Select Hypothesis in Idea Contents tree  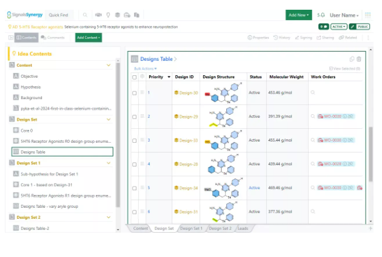tap(30, 87)
